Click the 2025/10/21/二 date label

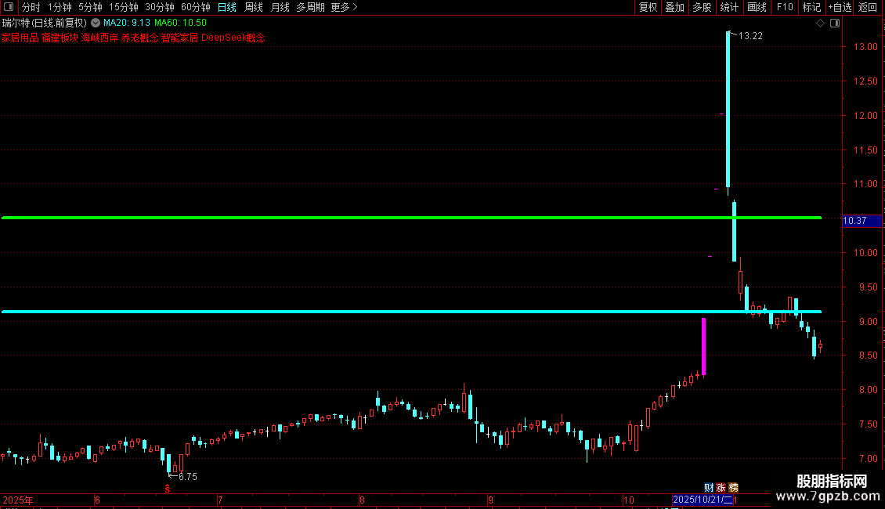pos(703,500)
